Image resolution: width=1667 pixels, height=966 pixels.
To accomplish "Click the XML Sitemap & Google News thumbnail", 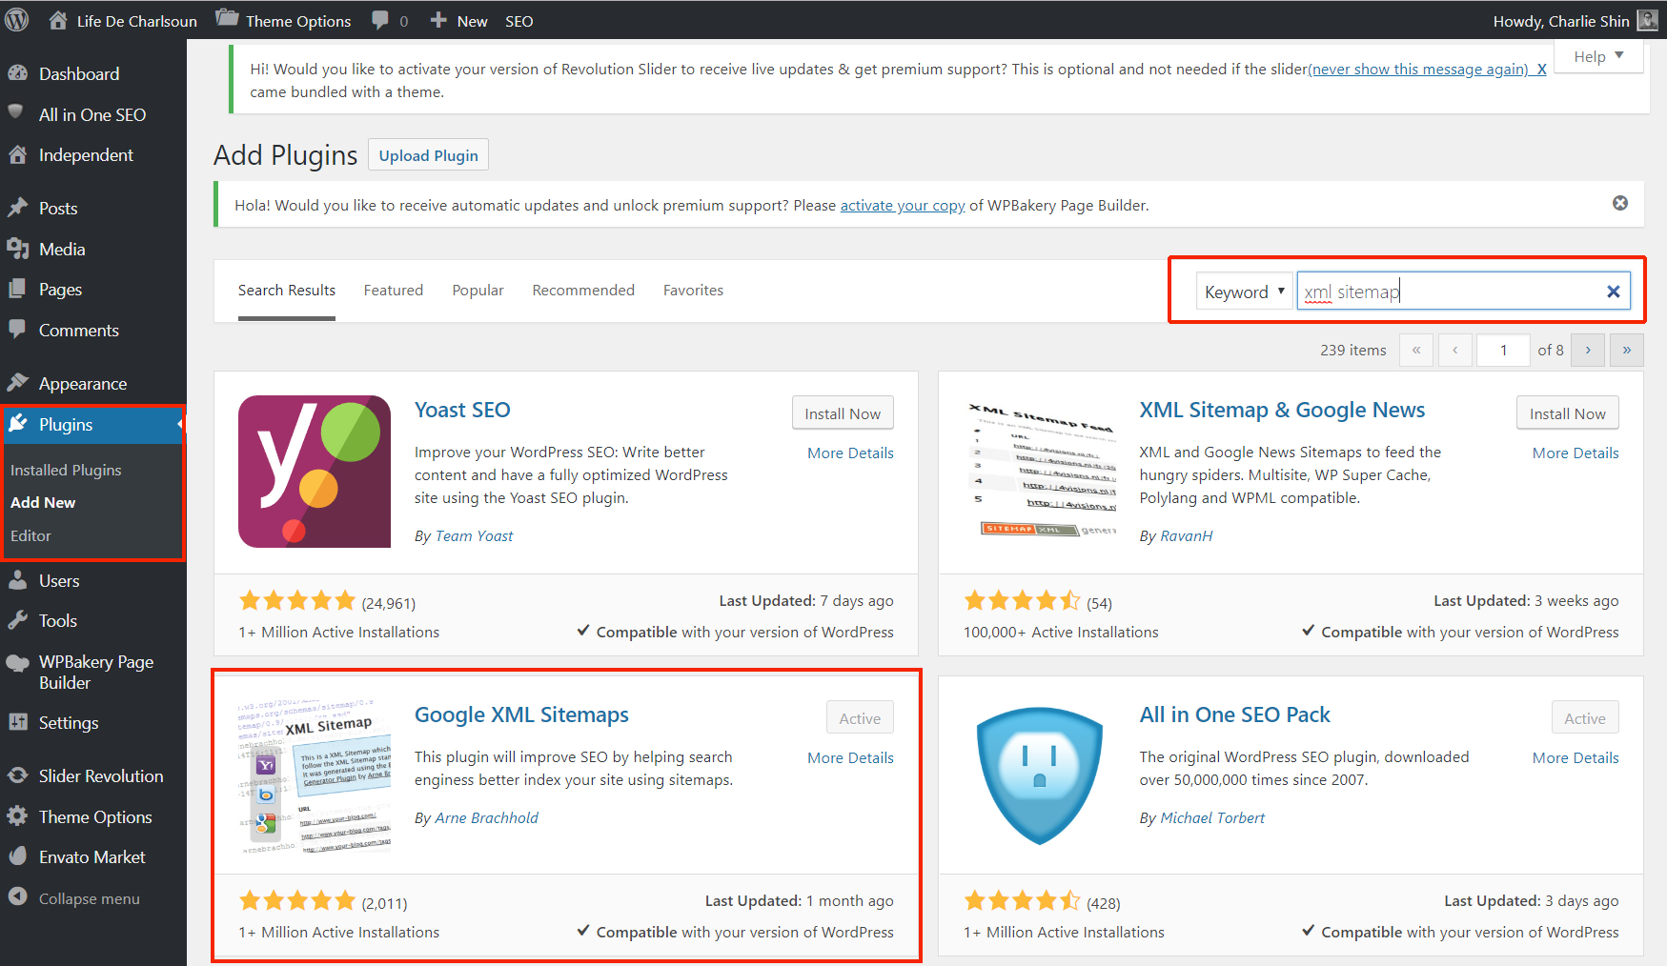I will click(x=1040, y=472).
